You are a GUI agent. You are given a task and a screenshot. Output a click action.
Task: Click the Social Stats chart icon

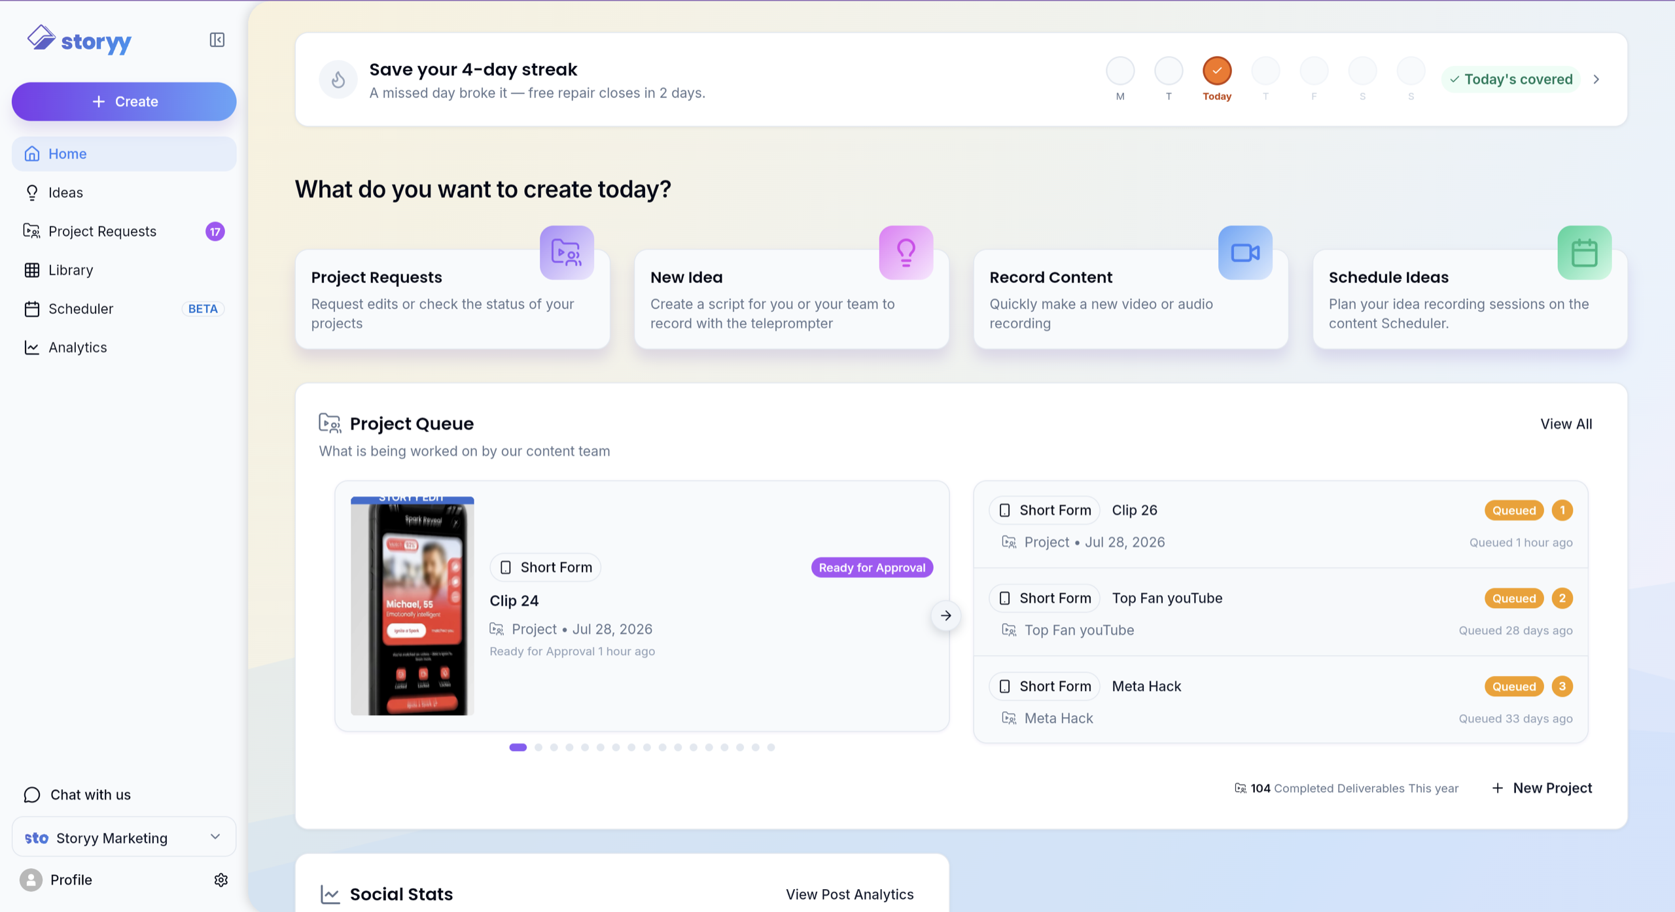pyautogui.click(x=330, y=894)
